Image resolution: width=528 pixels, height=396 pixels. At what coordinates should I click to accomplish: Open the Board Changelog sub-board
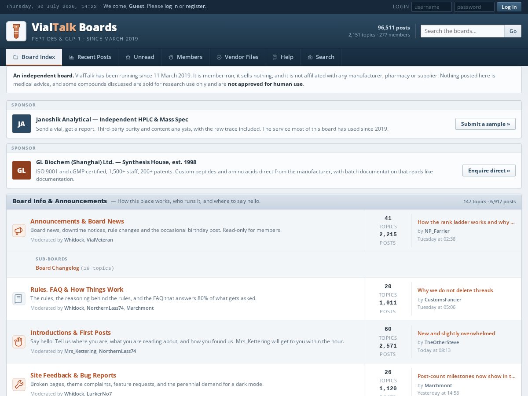[57, 268]
